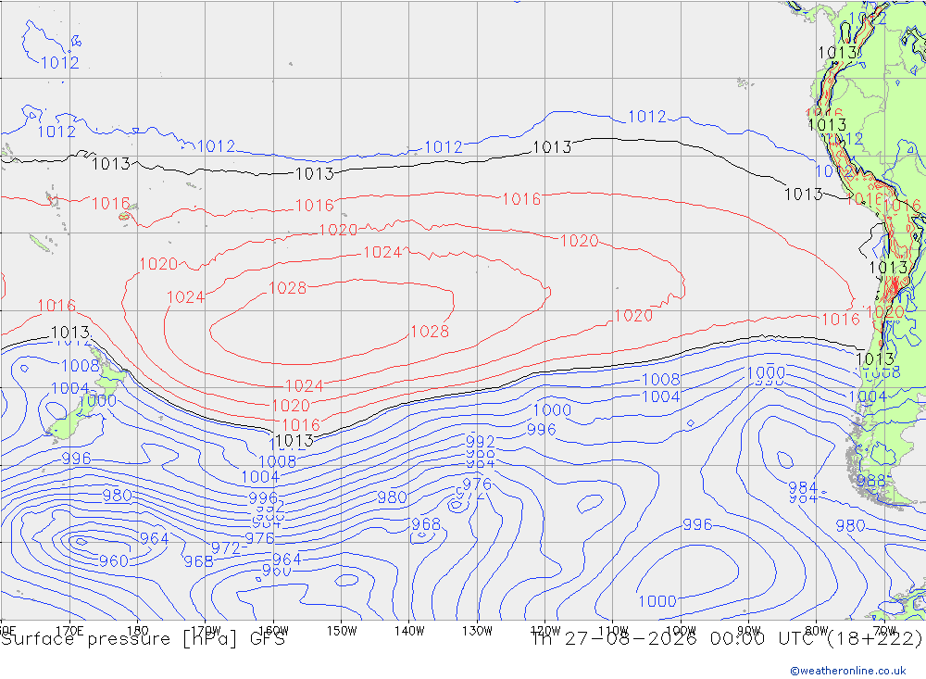Click the 1028 label on the high's western side
Viewport: 926px width, 679px height.
[x=288, y=288]
